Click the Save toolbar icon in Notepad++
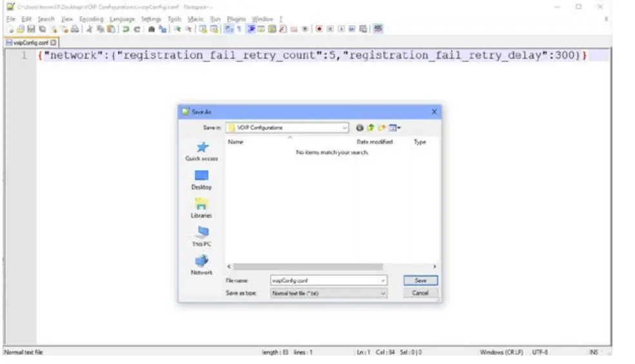 (x=31, y=29)
